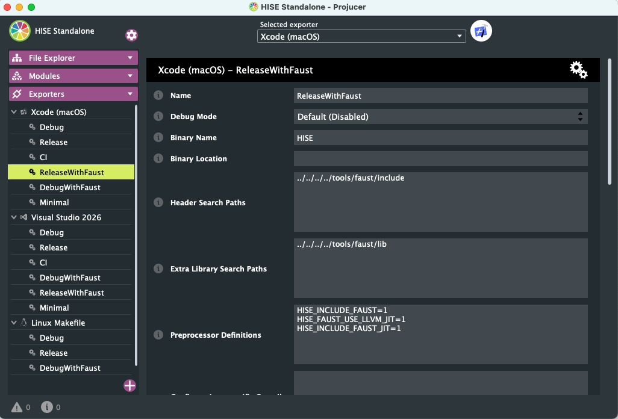Click the exporters tree vertical scrollbar
This screenshot has height=419, width=618.
click(136, 235)
